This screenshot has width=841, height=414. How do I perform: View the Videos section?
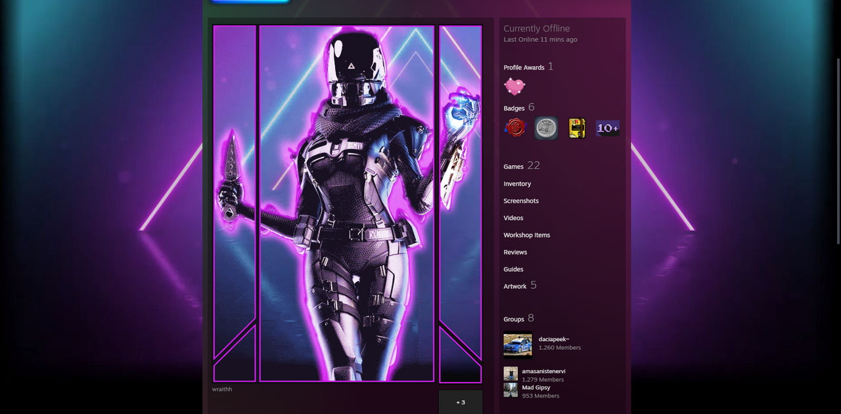point(512,218)
